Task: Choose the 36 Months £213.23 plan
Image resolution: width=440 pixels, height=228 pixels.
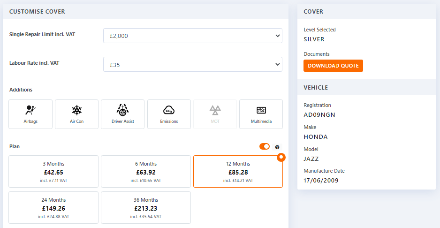Action: 146,207
